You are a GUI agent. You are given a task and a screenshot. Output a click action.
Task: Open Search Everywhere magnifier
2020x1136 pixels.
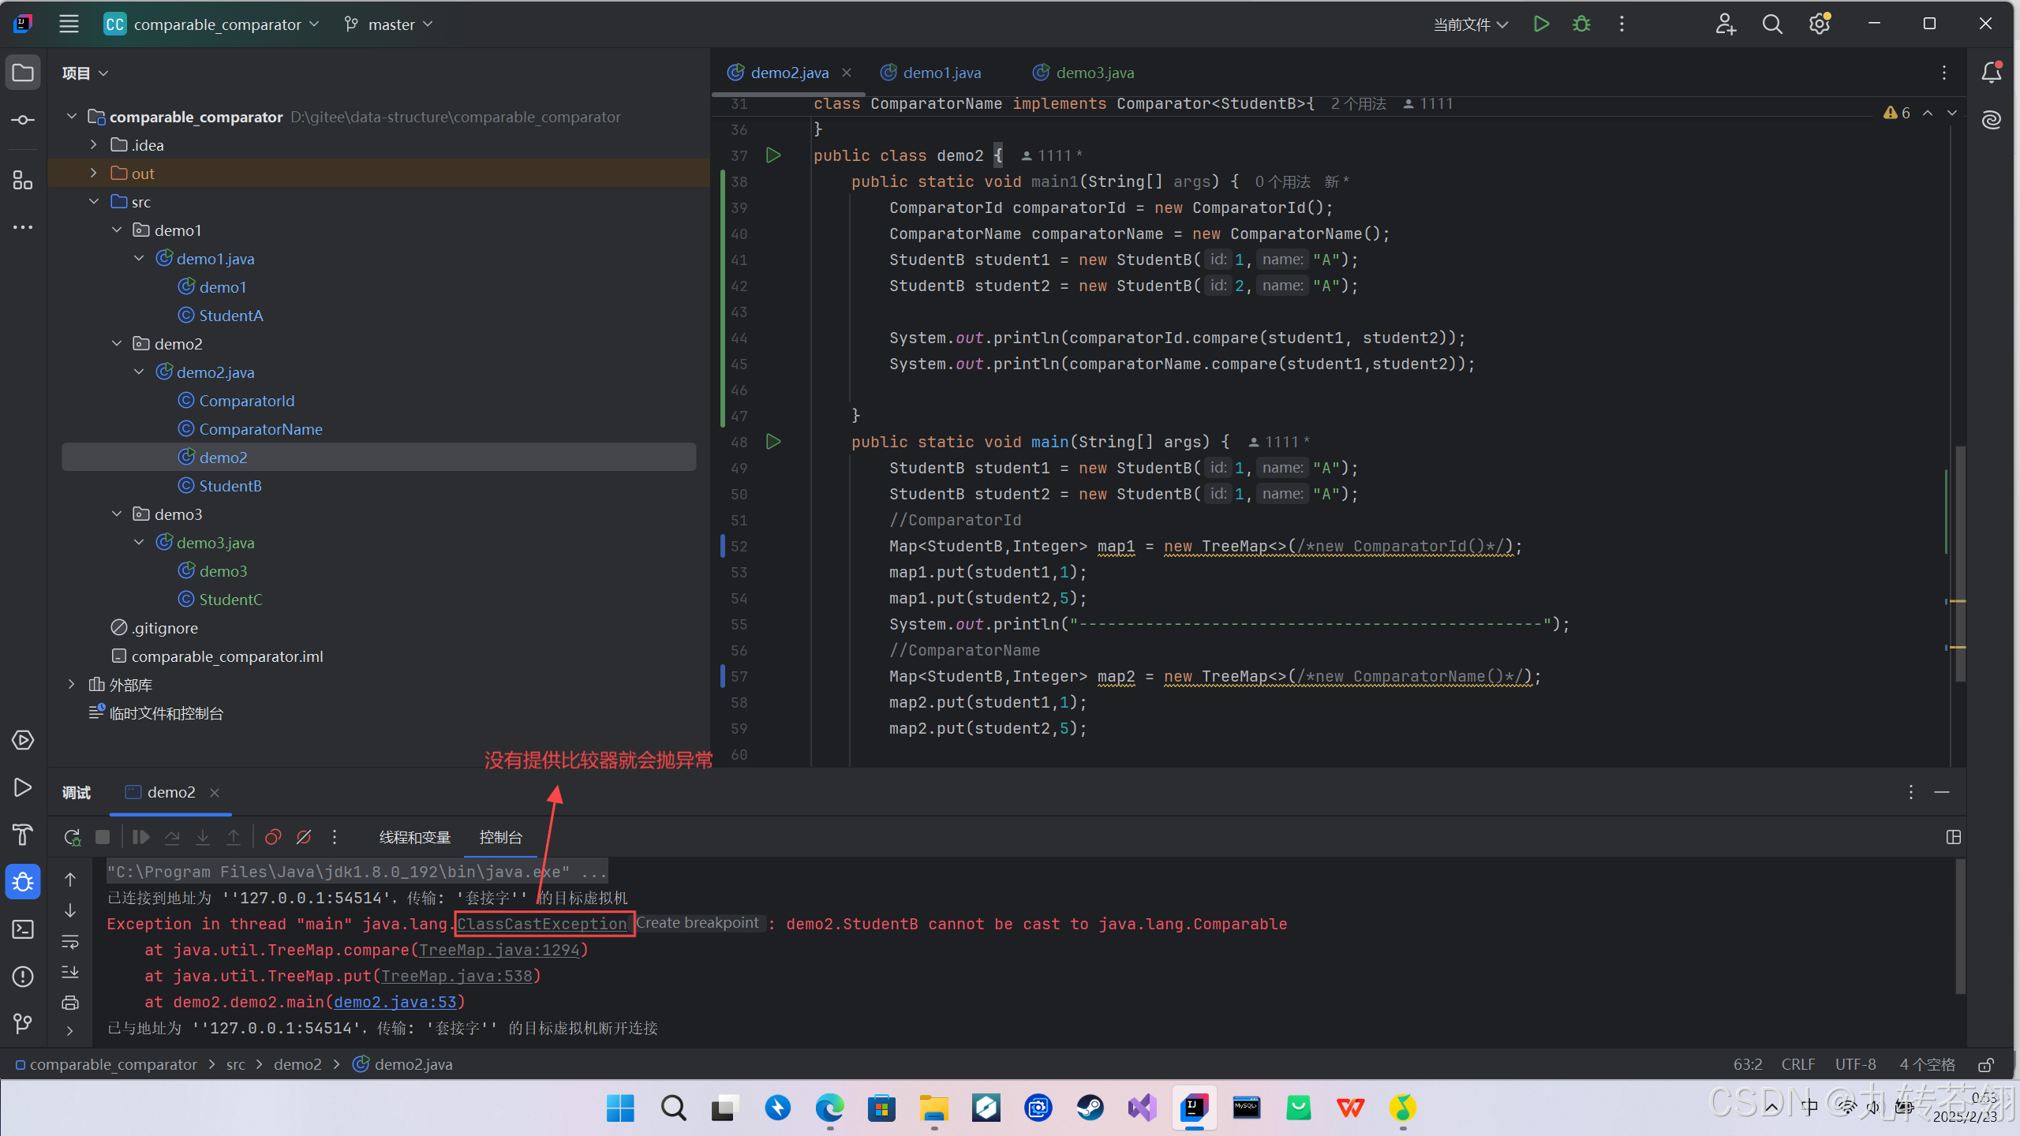1772,24
